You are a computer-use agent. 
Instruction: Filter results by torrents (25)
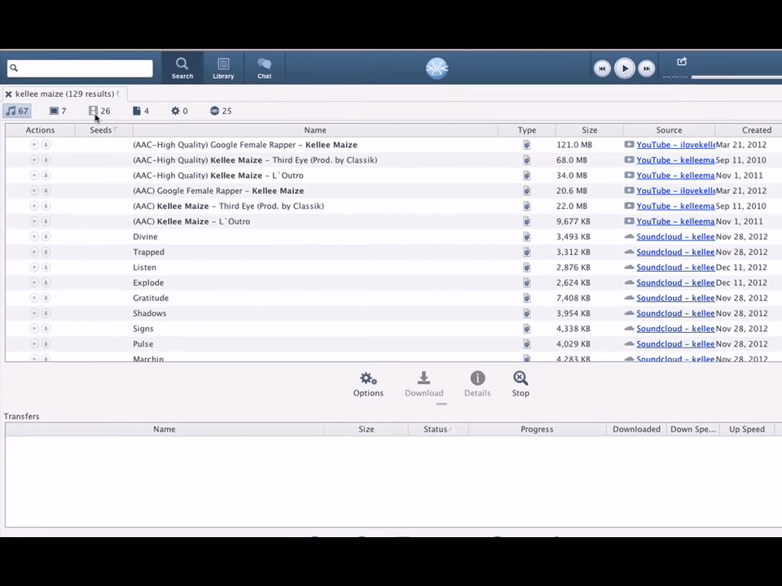(221, 111)
